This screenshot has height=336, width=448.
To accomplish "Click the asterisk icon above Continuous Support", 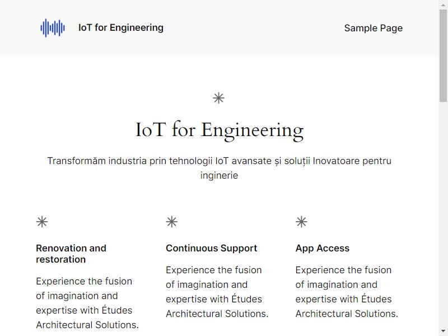I will click(x=172, y=222).
